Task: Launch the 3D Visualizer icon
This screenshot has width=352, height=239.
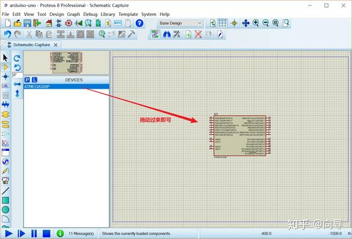Action: pyautogui.click(x=79, y=23)
